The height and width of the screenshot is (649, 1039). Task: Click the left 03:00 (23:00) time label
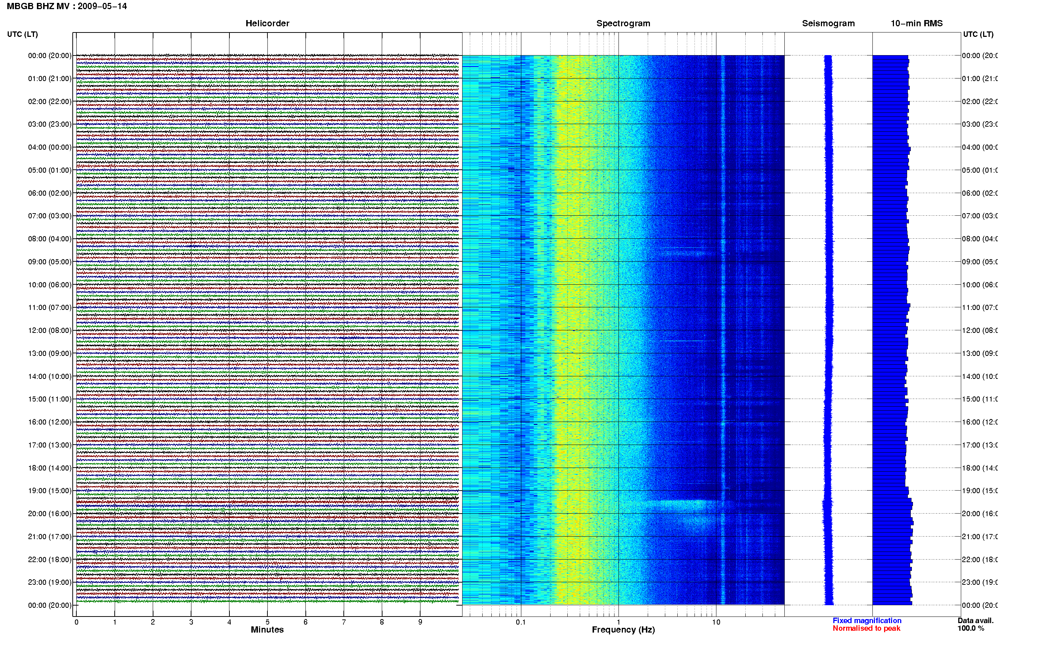point(50,124)
